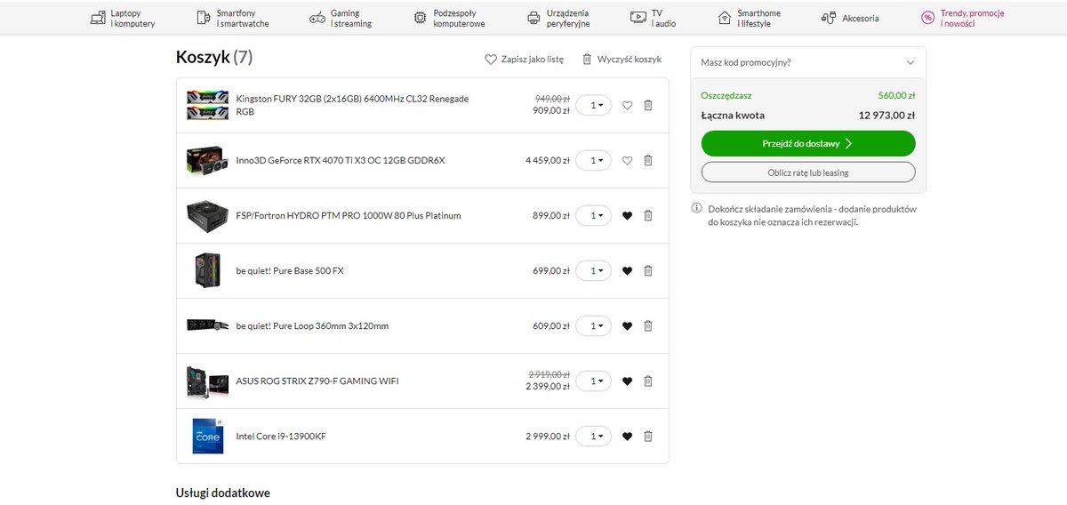1067x505 pixels.
Task: Open Smartfony i smartwatche category
Action: click(232, 18)
